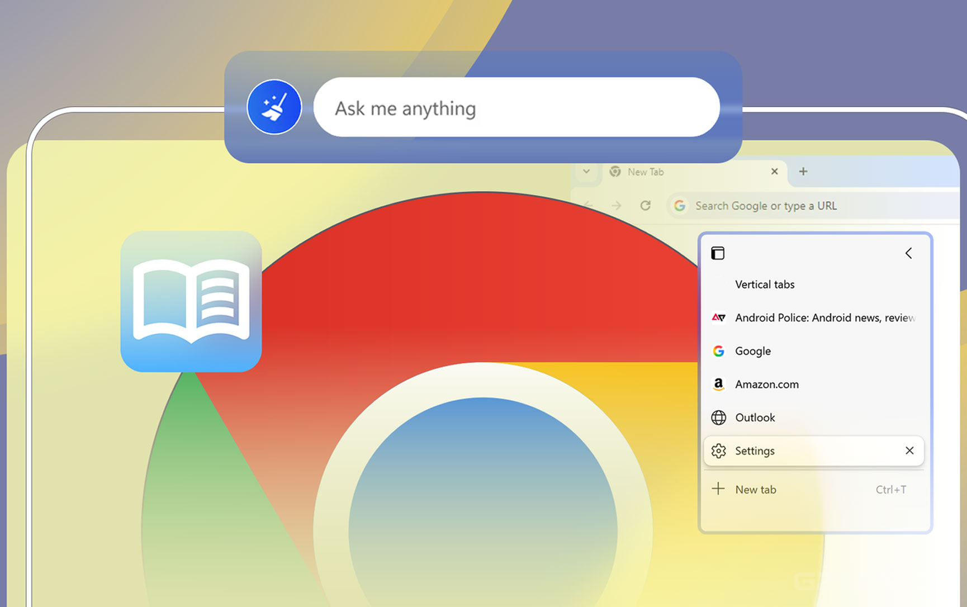The height and width of the screenshot is (607, 967).
Task: Switch to the Google tab
Action: pyautogui.click(x=813, y=351)
